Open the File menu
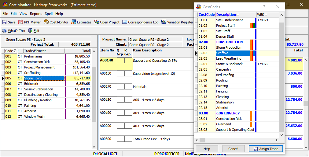 click(x=5, y=14)
